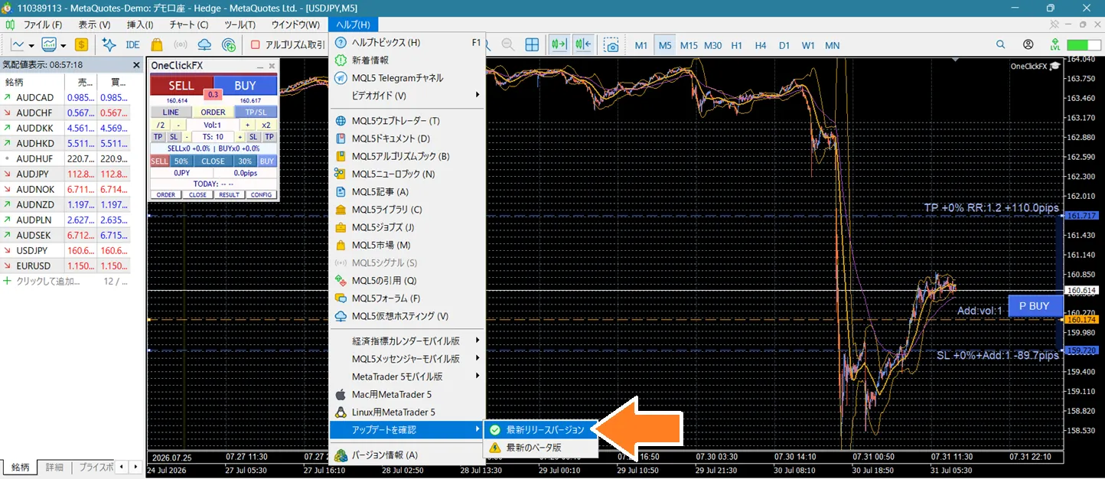This screenshot has height=479, width=1105.
Task: Click the chart screenshot camera icon
Action: (x=611, y=45)
